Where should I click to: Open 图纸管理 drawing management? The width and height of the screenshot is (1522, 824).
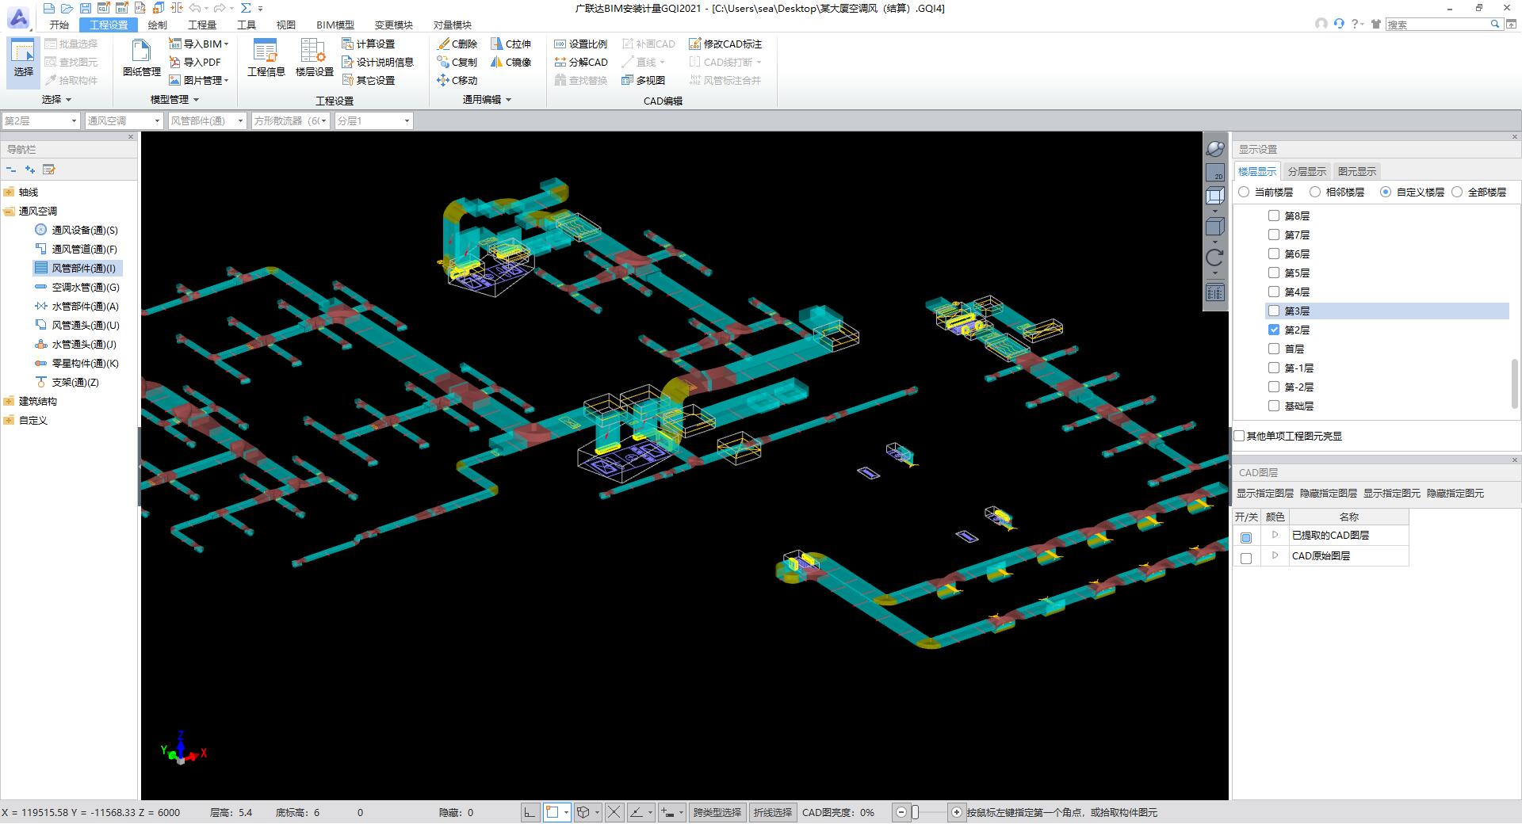click(141, 59)
